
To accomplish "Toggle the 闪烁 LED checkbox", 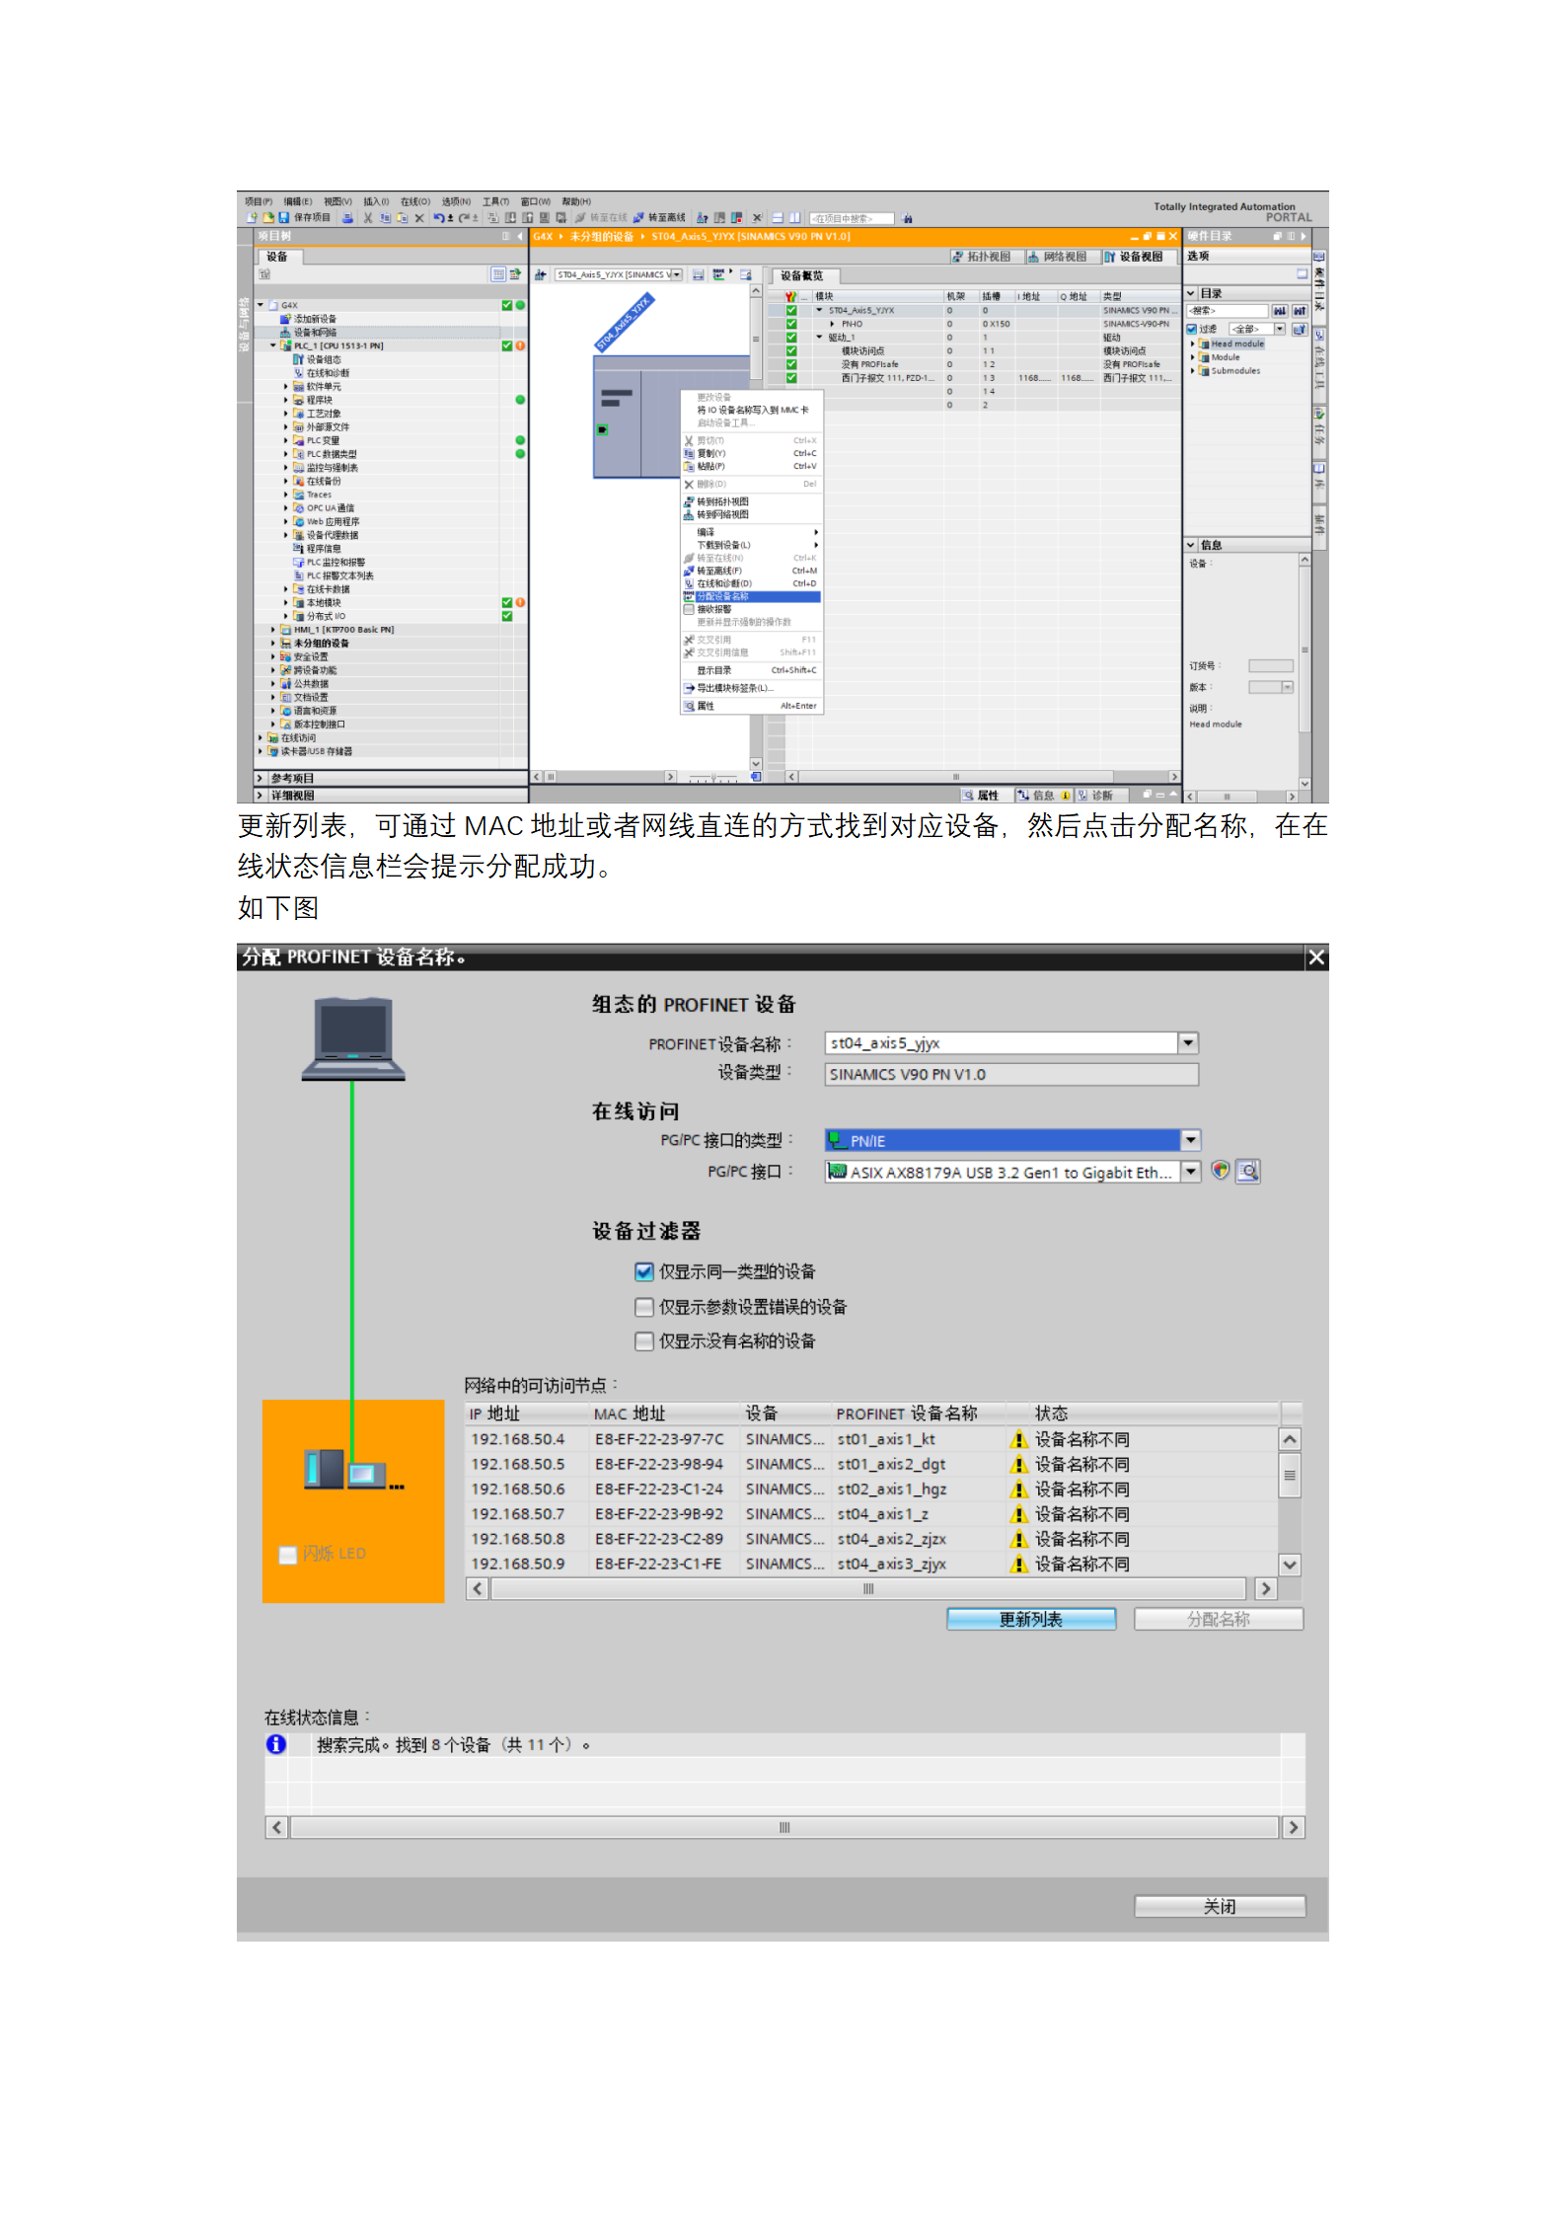I will point(288,1555).
